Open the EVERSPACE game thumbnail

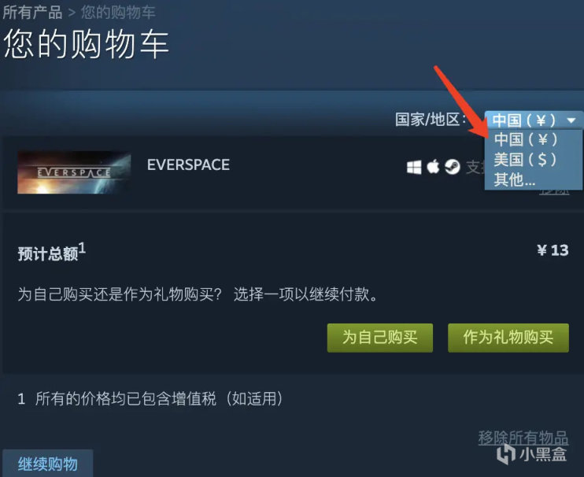pos(74,172)
